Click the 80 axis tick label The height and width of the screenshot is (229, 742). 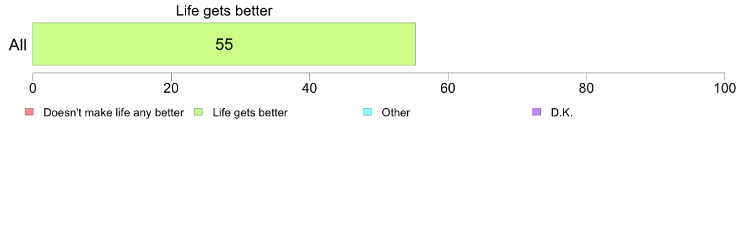(x=586, y=88)
